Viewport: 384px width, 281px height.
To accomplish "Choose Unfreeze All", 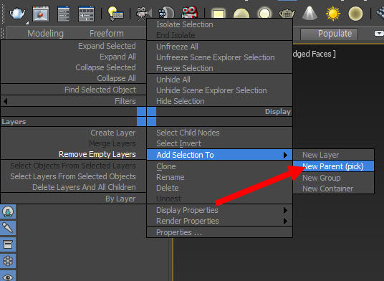I will (219, 47).
